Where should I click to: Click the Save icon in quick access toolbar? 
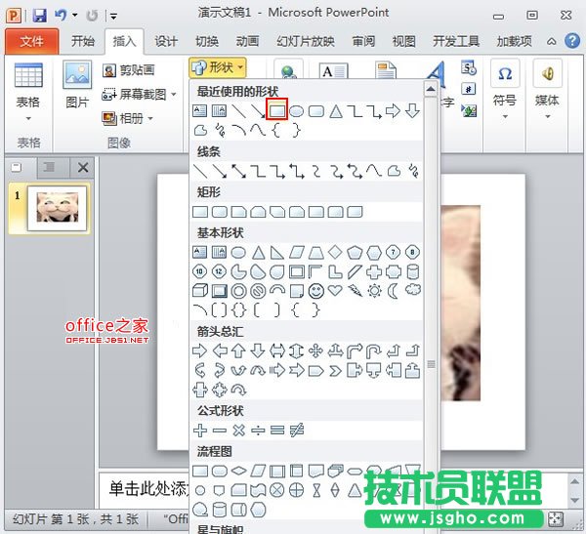39,16
